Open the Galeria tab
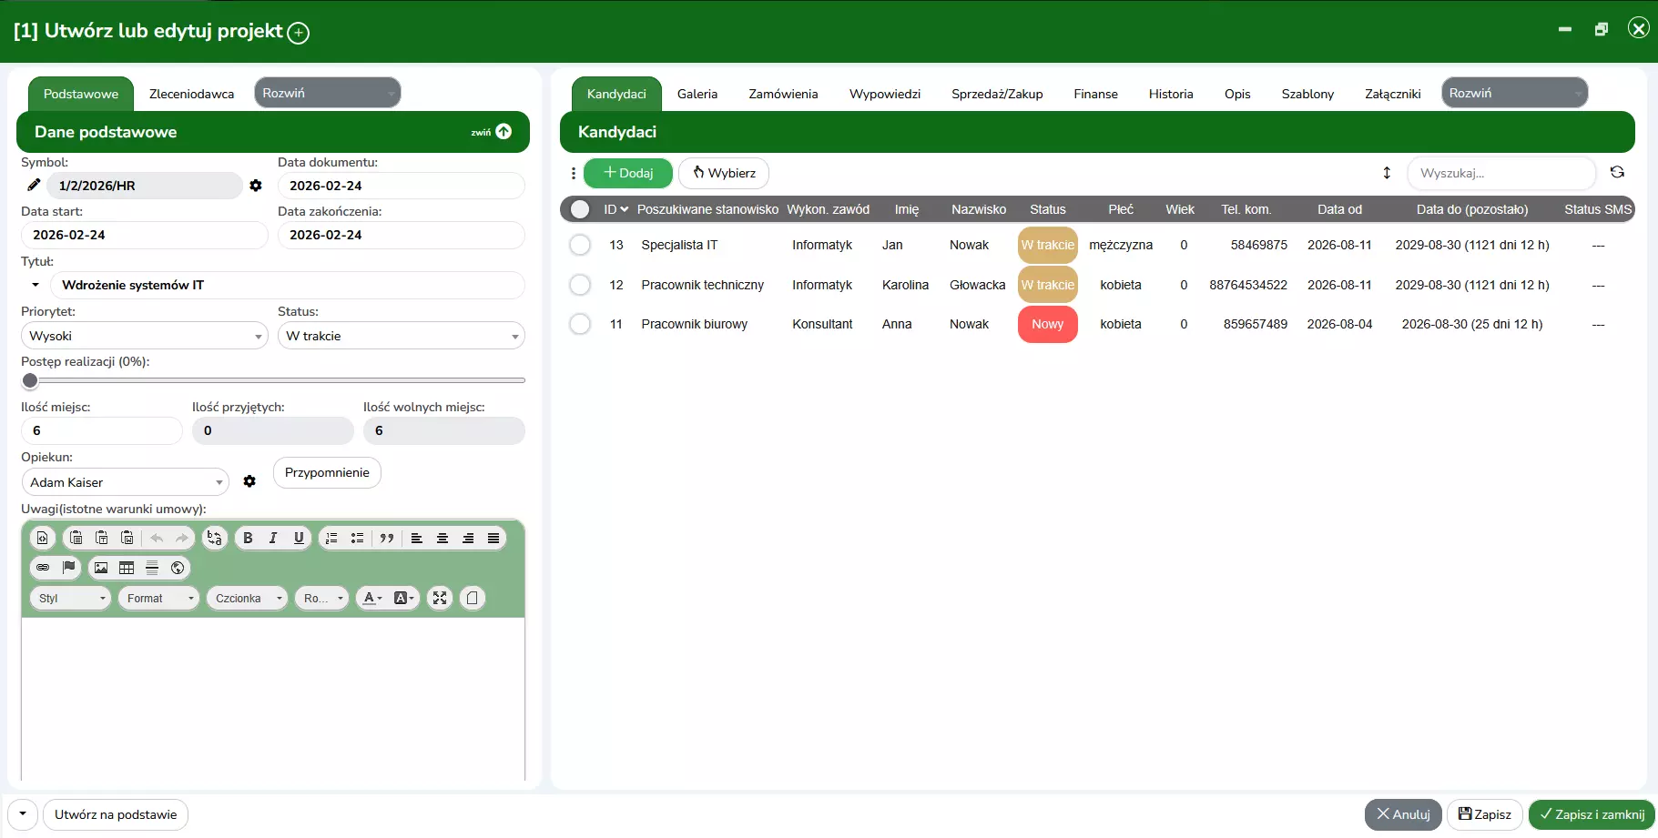 tap(697, 94)
